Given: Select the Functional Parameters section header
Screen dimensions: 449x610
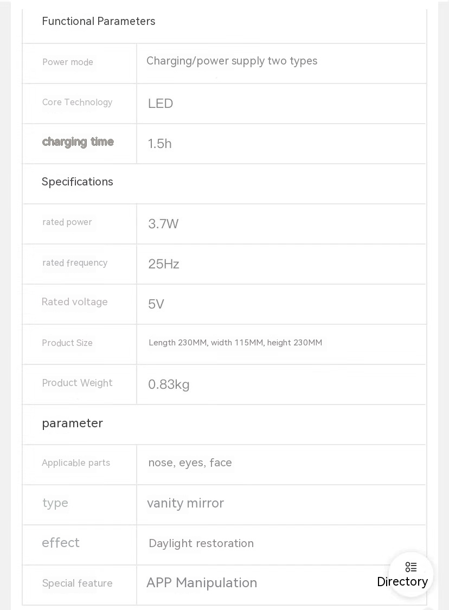Looking at the screenshot, I should 99,22.
